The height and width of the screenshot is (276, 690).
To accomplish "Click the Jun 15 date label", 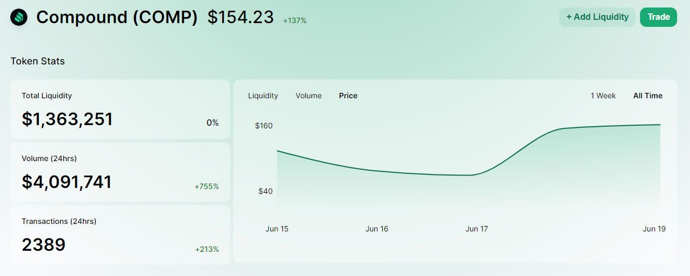I will (x=277, y=229).
